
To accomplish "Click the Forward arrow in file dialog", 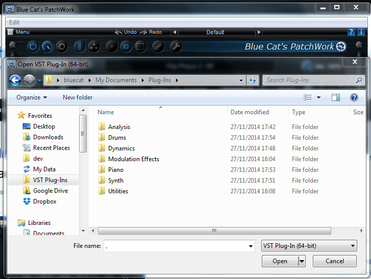I will [x=29, y=81].
